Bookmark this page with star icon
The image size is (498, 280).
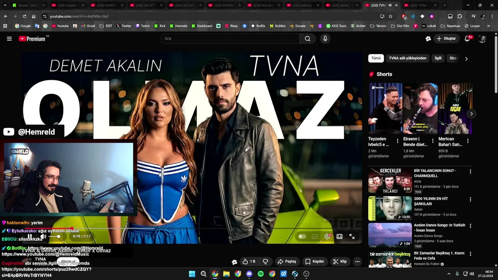pyautogui.click(x=391, y=16)
